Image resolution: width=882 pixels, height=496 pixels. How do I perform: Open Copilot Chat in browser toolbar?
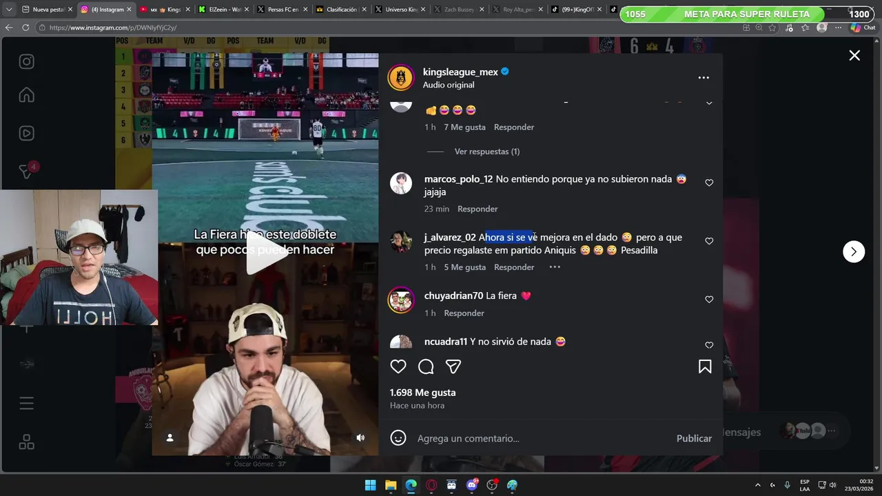click(x=863, y=28)
